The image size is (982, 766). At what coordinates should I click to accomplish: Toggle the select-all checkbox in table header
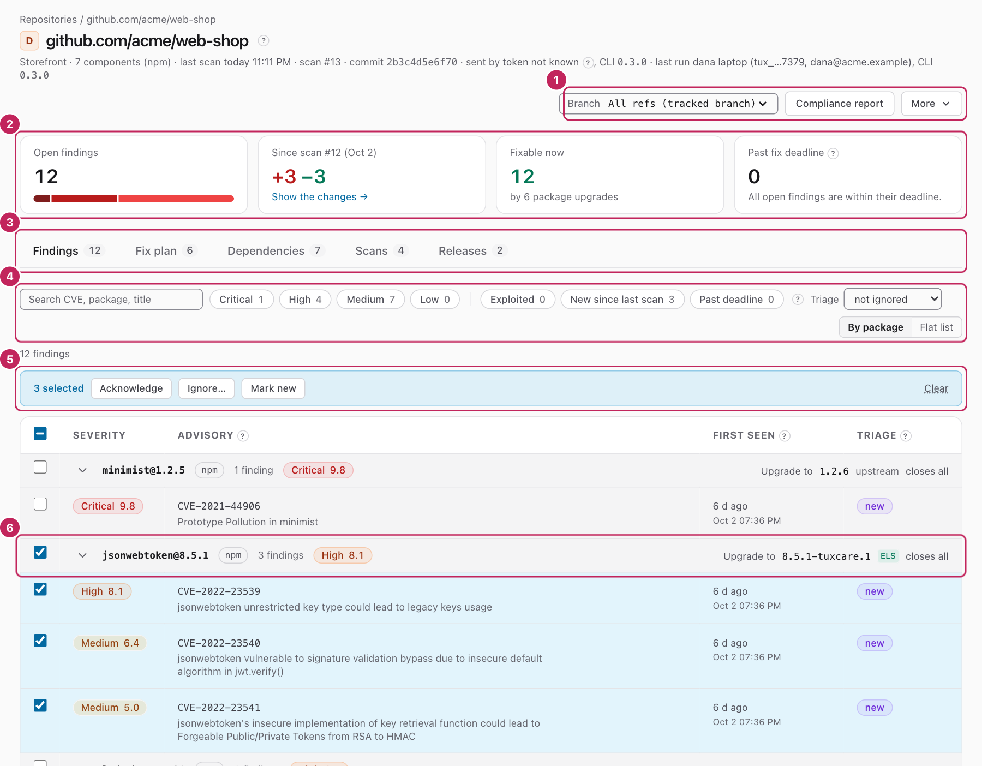(40, 434)
